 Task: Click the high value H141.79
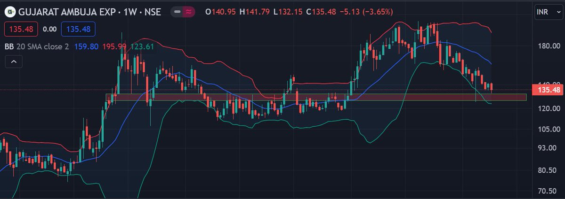(256, 12)
